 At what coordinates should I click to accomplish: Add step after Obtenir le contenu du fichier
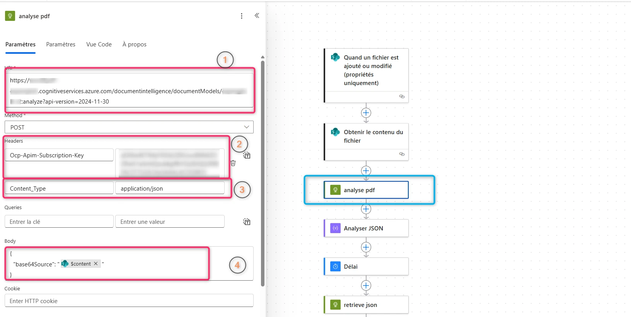(x=366, y=170)
